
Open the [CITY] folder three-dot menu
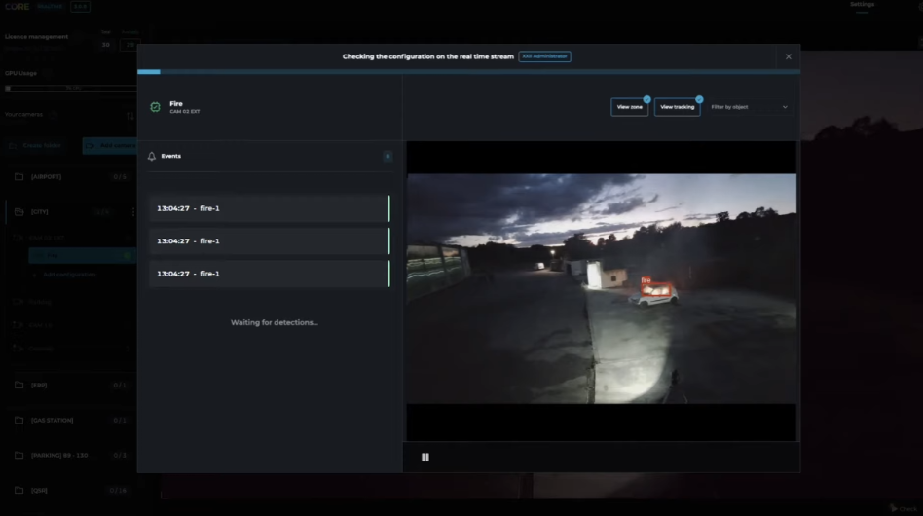pyautogui.click(x=133, y=212)
